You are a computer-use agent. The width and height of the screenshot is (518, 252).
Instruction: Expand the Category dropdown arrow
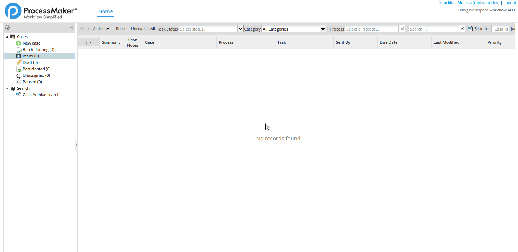pyautogui.click(x=323, y=29)
